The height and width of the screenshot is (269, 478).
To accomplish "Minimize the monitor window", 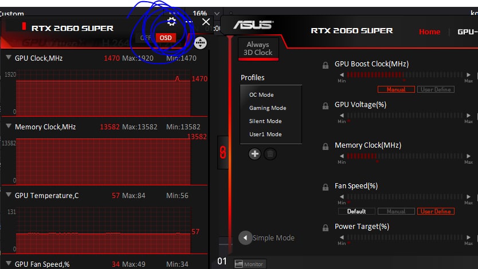I will click(189, 22).
